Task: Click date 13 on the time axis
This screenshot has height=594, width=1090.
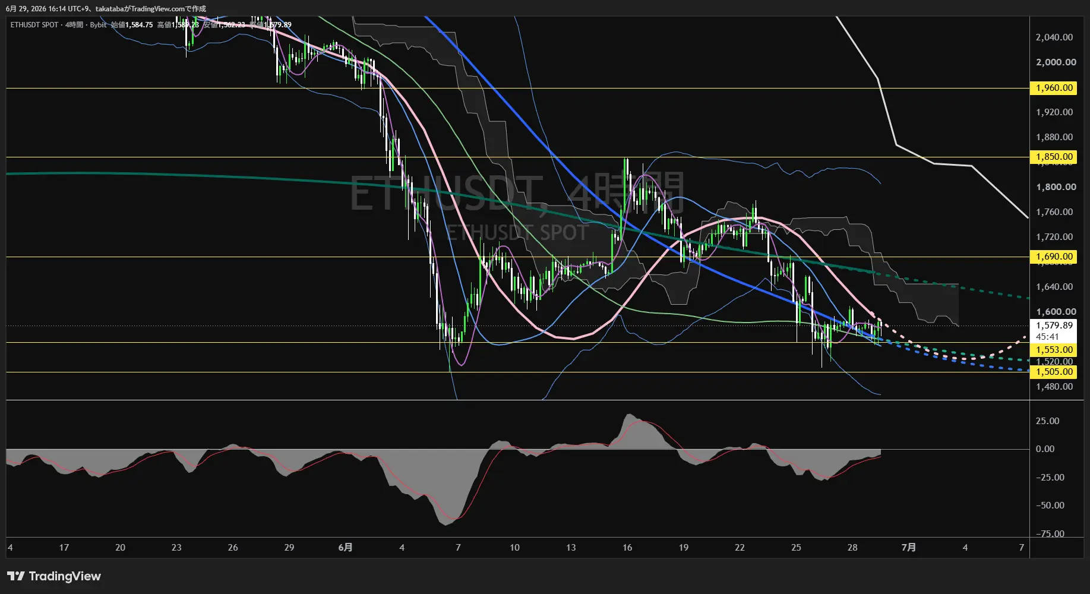Action: (571, 548)
